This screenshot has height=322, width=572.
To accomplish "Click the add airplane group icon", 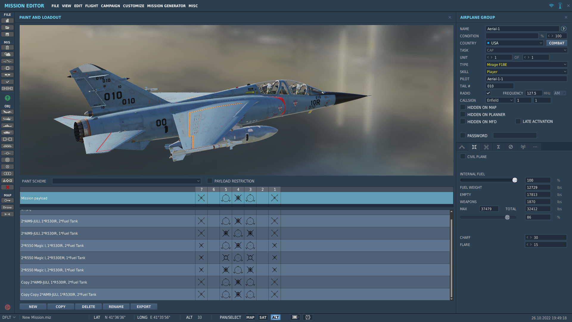I will click(x=7, y=112).
